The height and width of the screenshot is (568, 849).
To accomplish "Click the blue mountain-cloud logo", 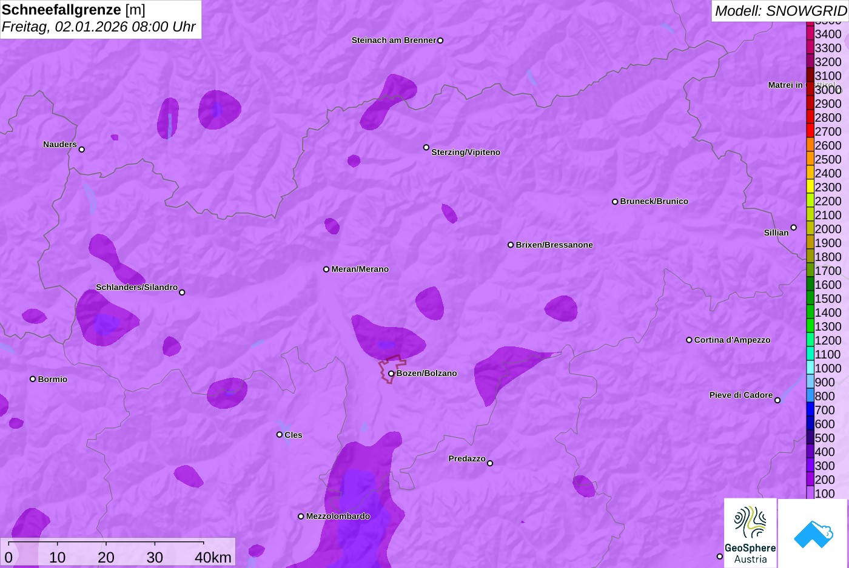I will (x=813, y=533).
